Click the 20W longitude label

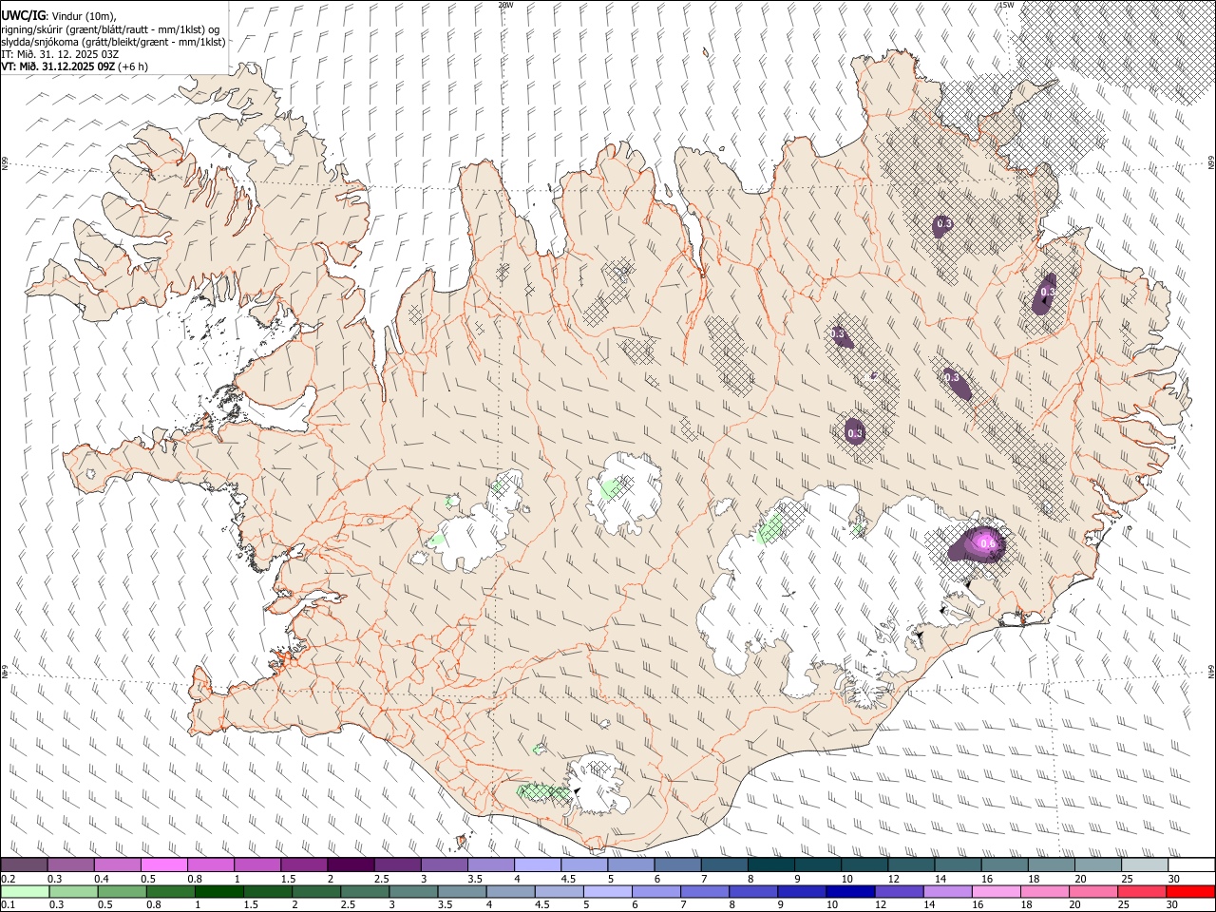(505, 5)
